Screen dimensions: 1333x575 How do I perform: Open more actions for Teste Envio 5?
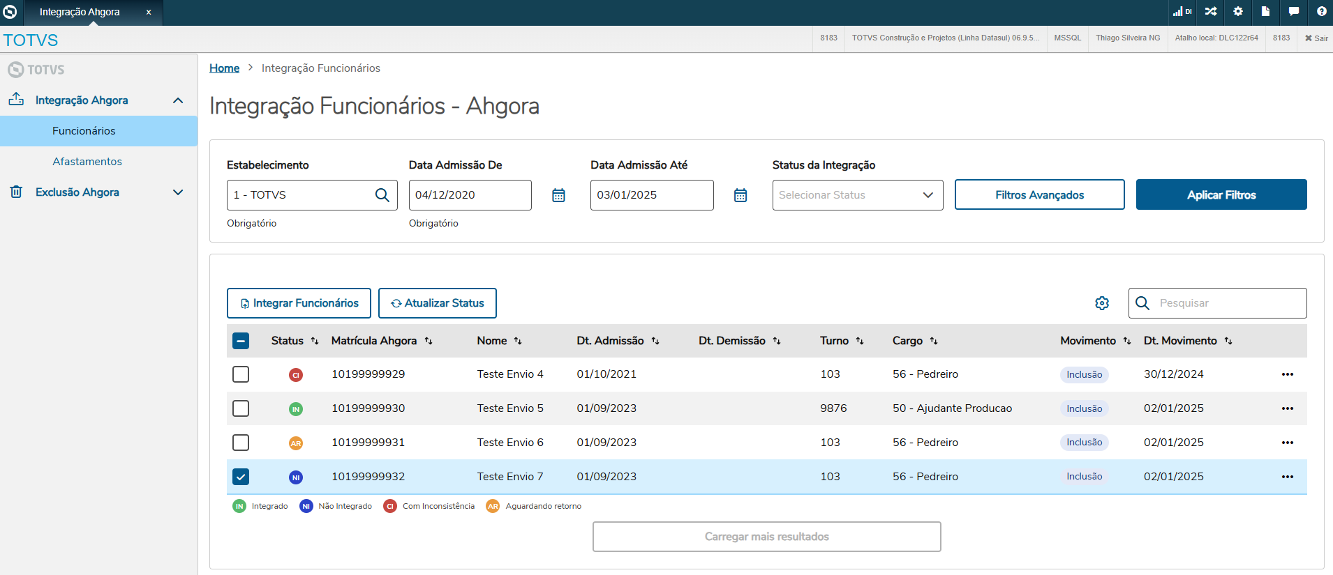pyautogui.click(x=1288, y=408)
